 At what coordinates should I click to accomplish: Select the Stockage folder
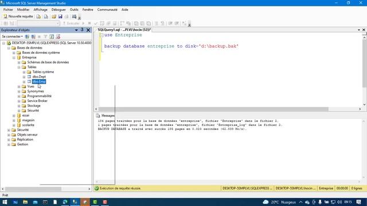pyautogui.click(x=34, y=106)
